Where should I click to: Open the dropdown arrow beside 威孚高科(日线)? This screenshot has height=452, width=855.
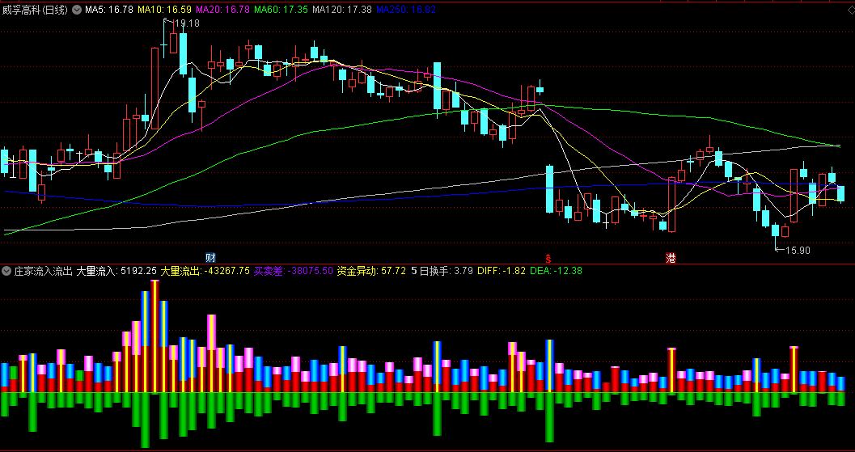76,9
